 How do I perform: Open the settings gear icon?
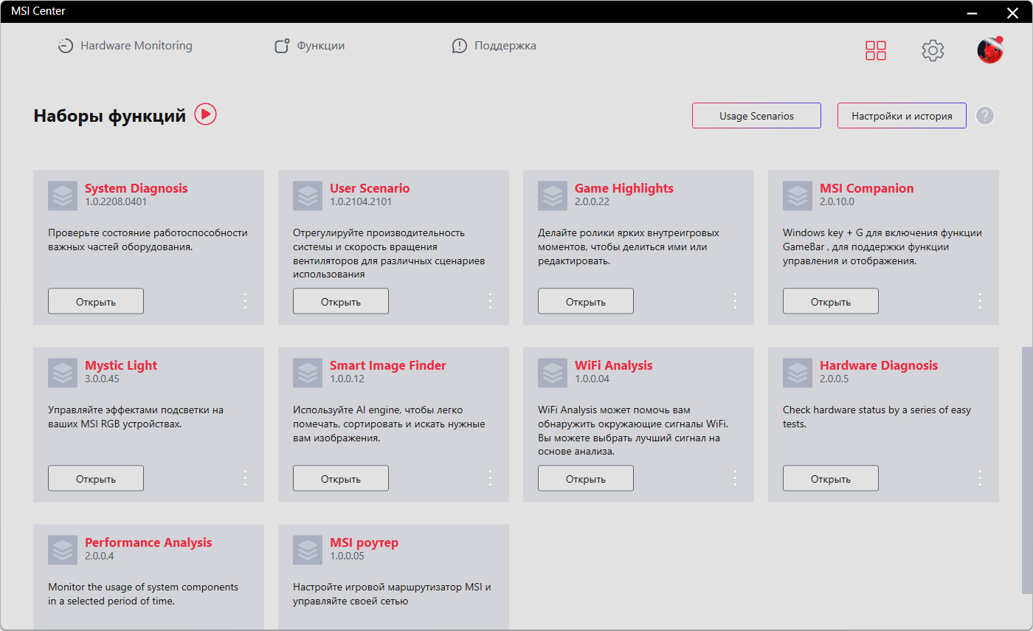click(x=933, y=50)
